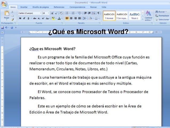Click the numbered list icon
The height and width of the screenshot is (128, 170).
pos(73,13)
